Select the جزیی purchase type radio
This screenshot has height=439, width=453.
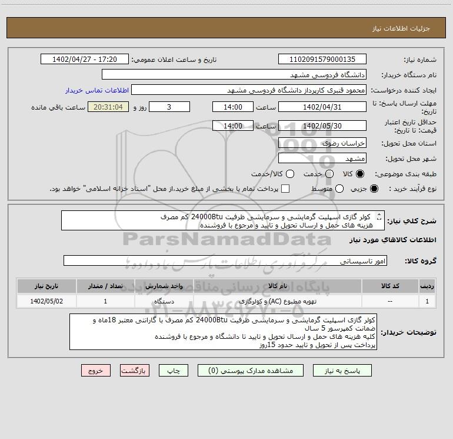coord(374,189)
